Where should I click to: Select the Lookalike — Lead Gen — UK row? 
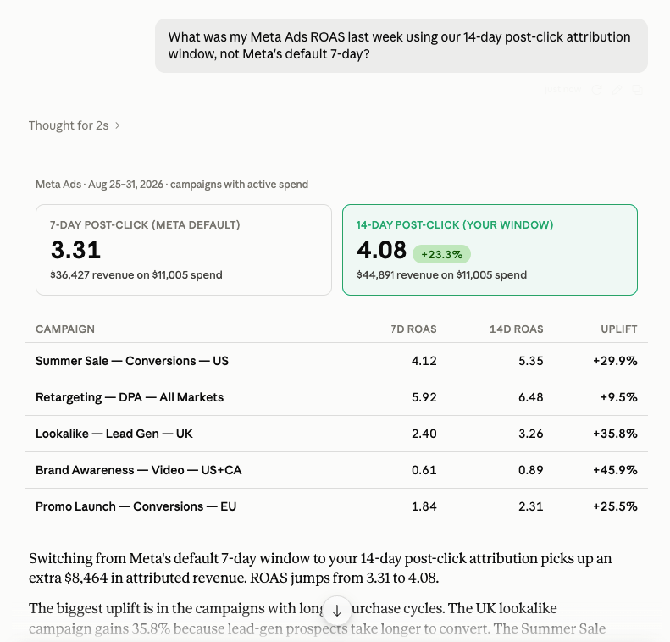click(x=337, y=434)
